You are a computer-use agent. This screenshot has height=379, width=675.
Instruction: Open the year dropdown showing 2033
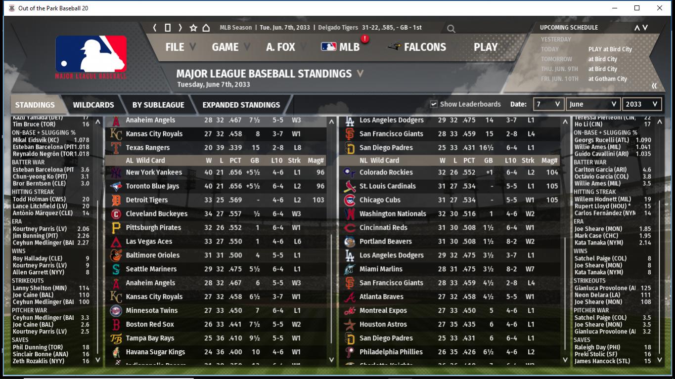642,104
